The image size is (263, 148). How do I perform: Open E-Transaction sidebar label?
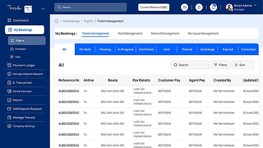click(x=23, y=82)
